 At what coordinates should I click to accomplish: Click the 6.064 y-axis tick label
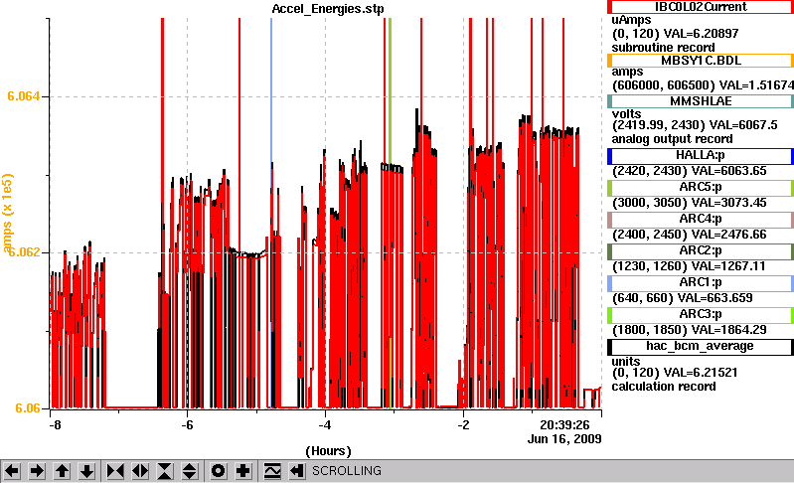(23, 96)
